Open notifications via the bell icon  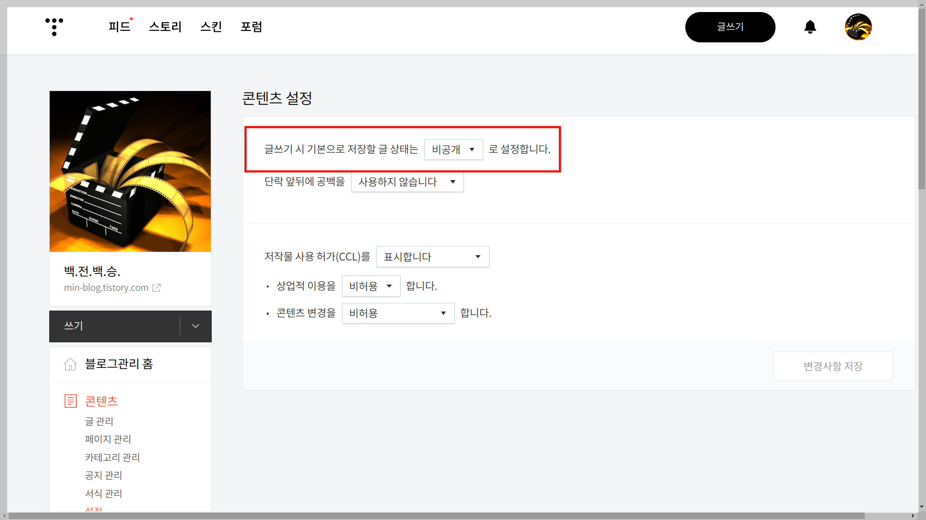[x=810, y=27]
